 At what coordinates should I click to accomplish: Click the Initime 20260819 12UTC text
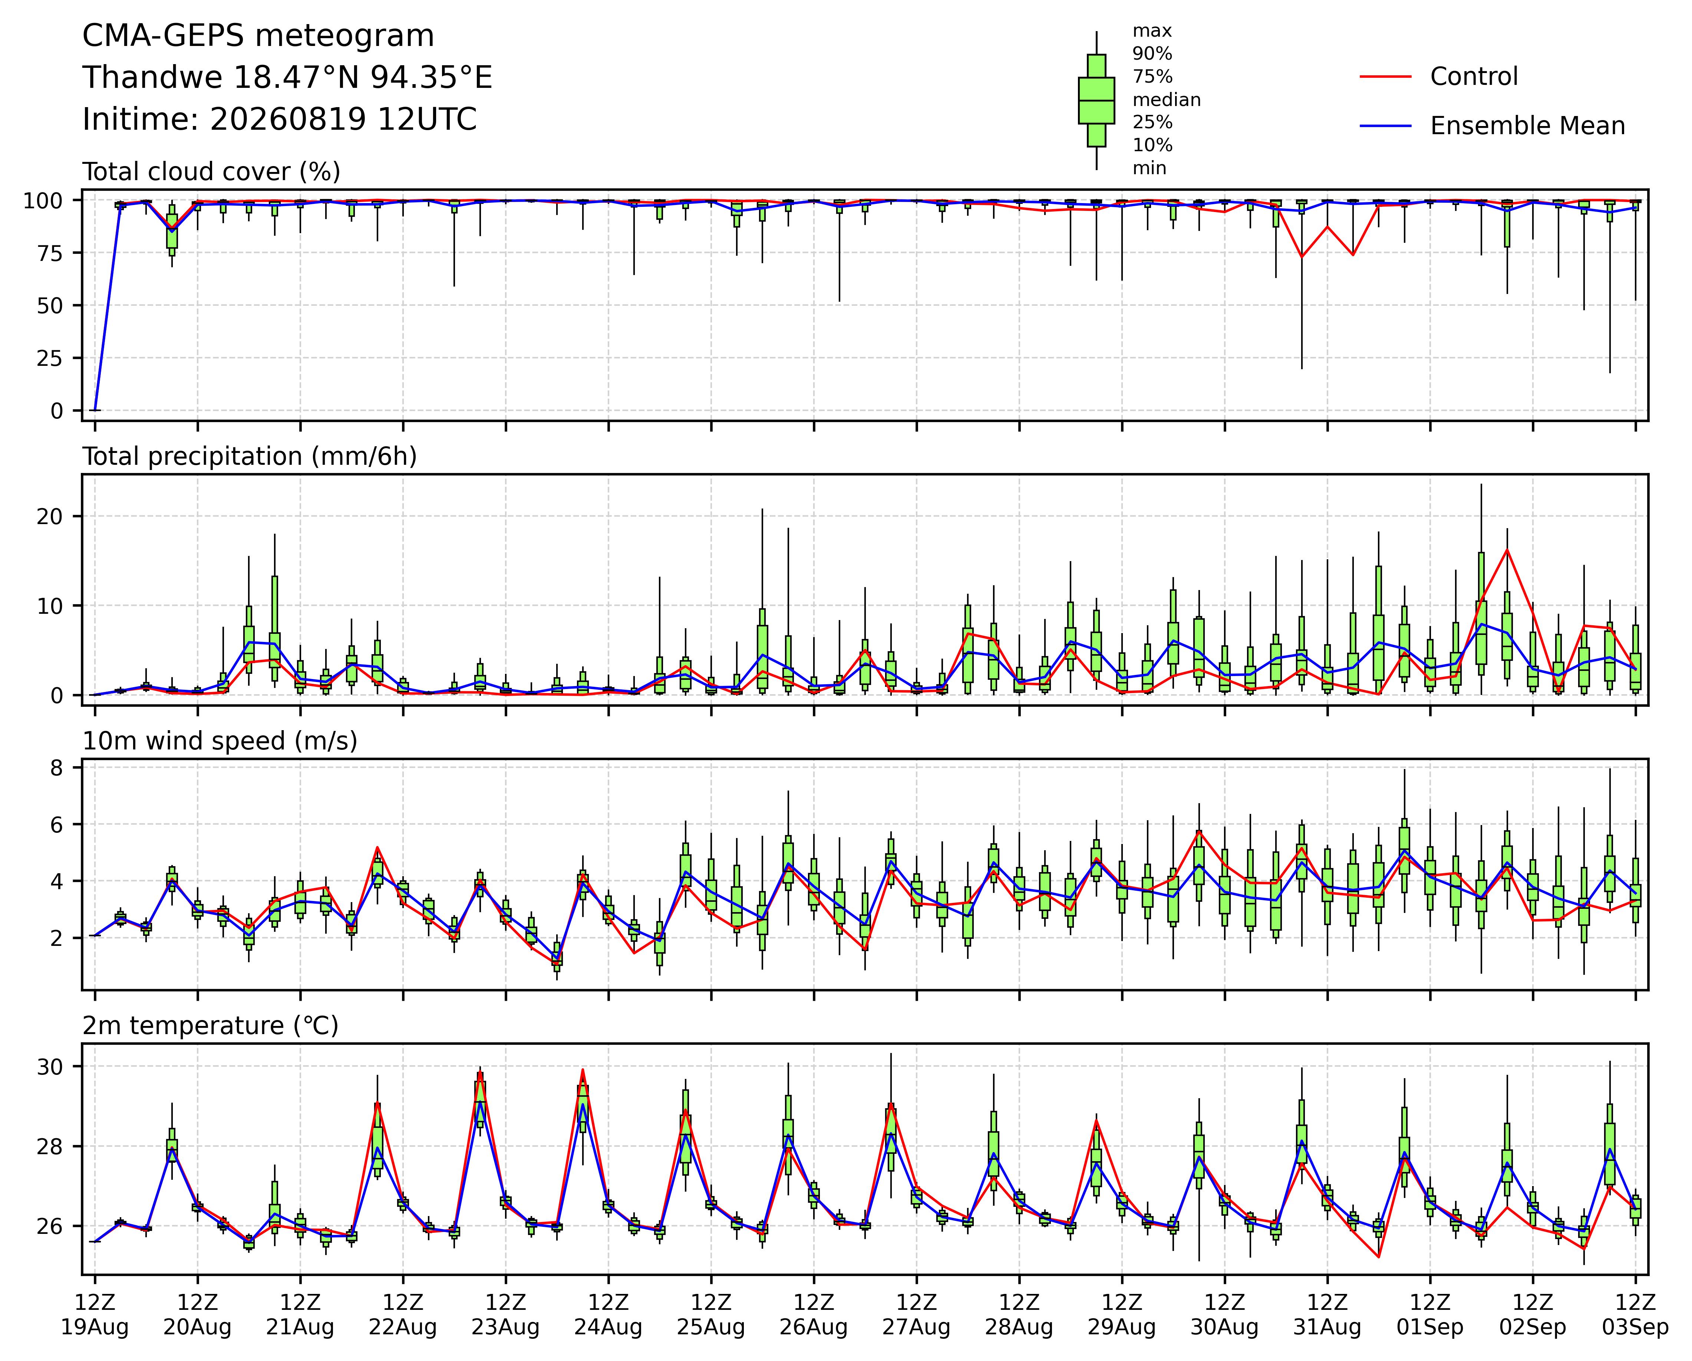coord(279,120)
